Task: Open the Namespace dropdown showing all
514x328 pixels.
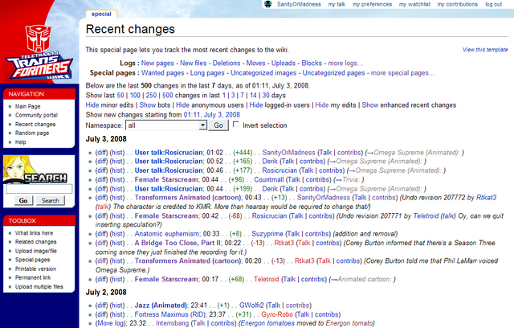Action: pyautogui.click(x=166, y=125)
